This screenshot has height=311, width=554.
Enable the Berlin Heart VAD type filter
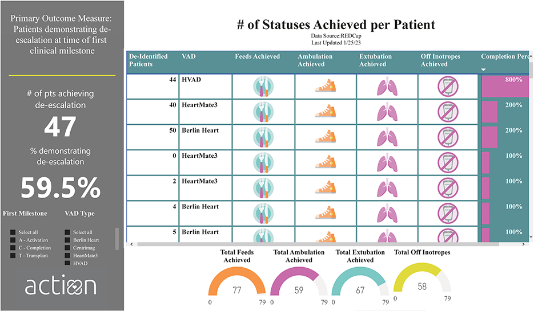tap(67, 240)
